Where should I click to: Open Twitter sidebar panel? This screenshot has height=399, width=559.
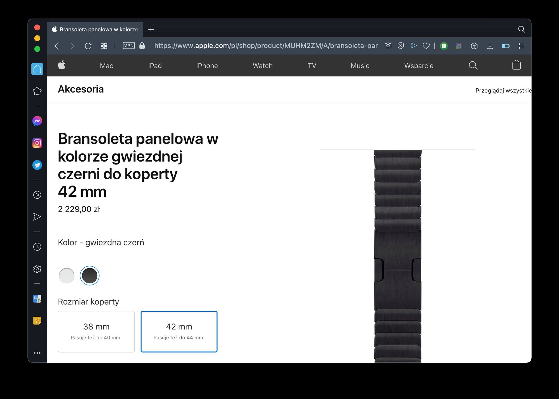click(x=37, y=165)
